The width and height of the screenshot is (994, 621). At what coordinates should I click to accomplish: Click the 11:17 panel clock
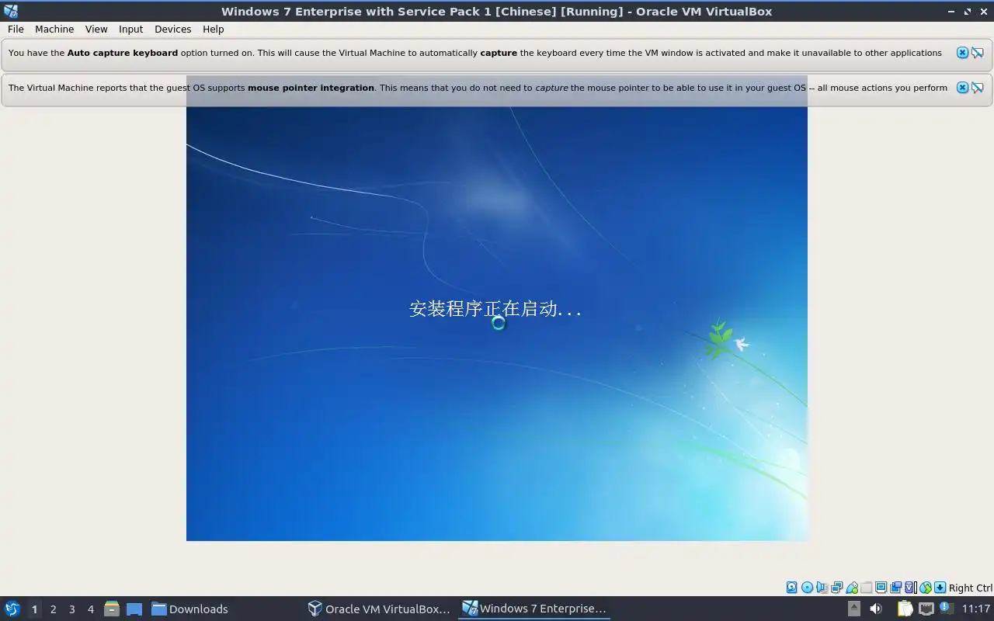tap(976, 609)
